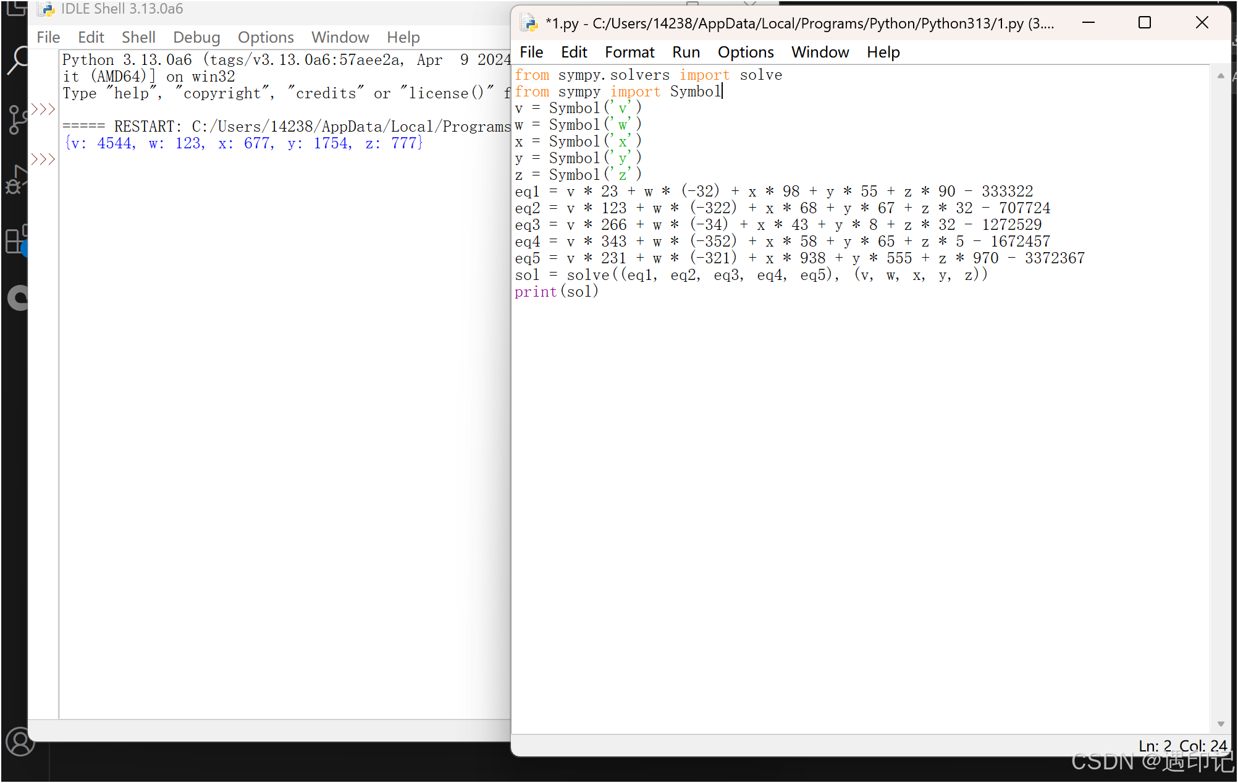Click the editor window vertical scrollbar
The image size is (1238, 783).
[1220, 402]
